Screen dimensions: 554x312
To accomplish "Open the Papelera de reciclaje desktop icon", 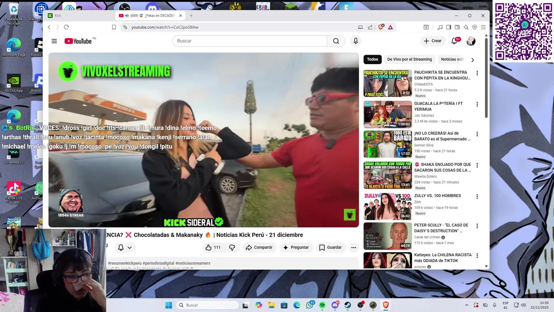I will [x=13, y=14].
